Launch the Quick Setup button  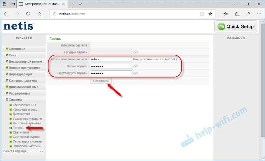point(236,27)
